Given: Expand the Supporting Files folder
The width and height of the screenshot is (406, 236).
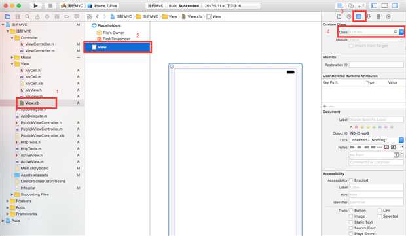Looking at the screenshot, I should pos(12,194).
